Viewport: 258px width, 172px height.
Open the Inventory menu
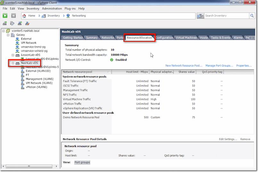33,8
